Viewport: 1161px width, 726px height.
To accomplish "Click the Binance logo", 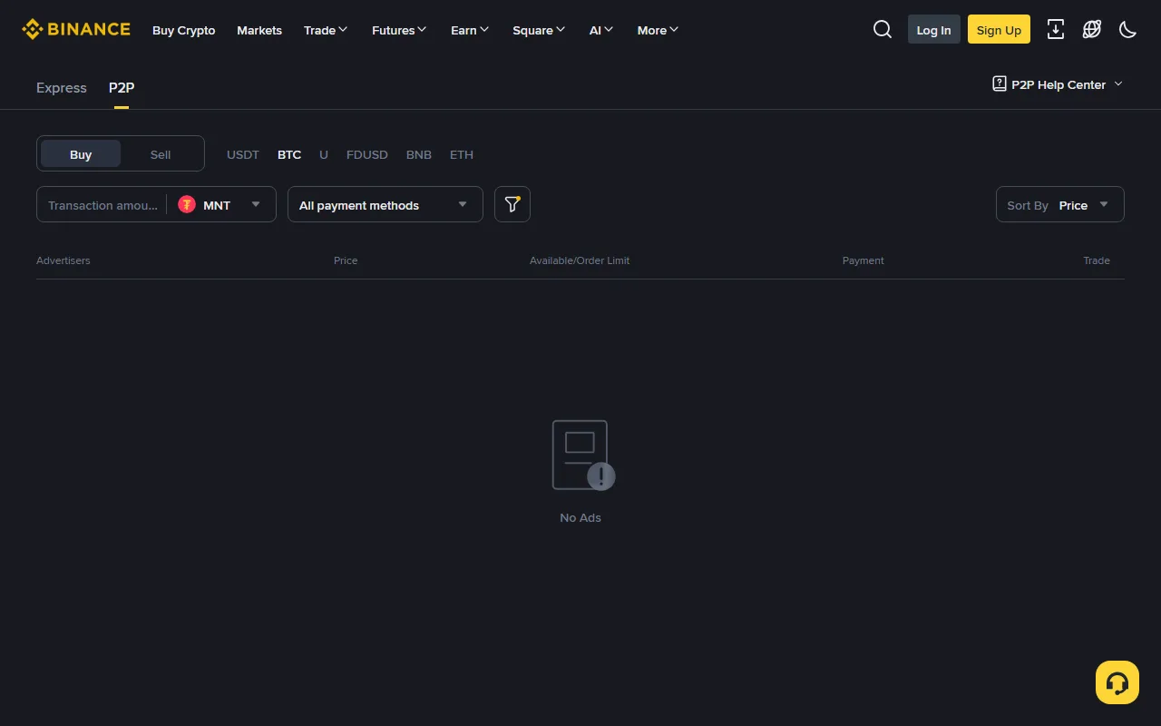I will (76, 30).
